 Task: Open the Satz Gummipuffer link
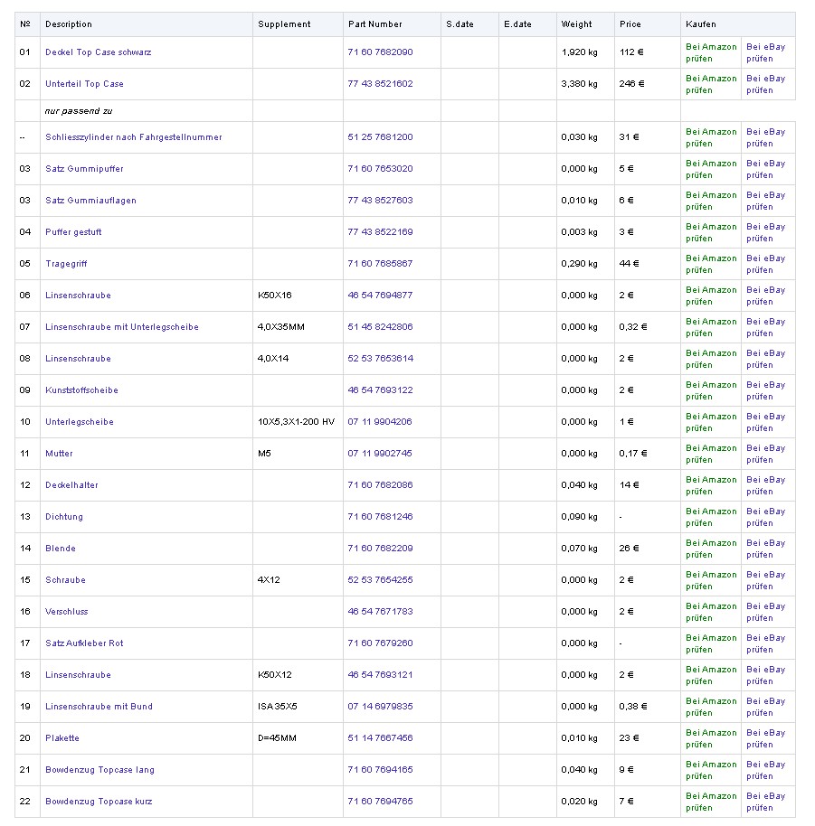[84, 169]
